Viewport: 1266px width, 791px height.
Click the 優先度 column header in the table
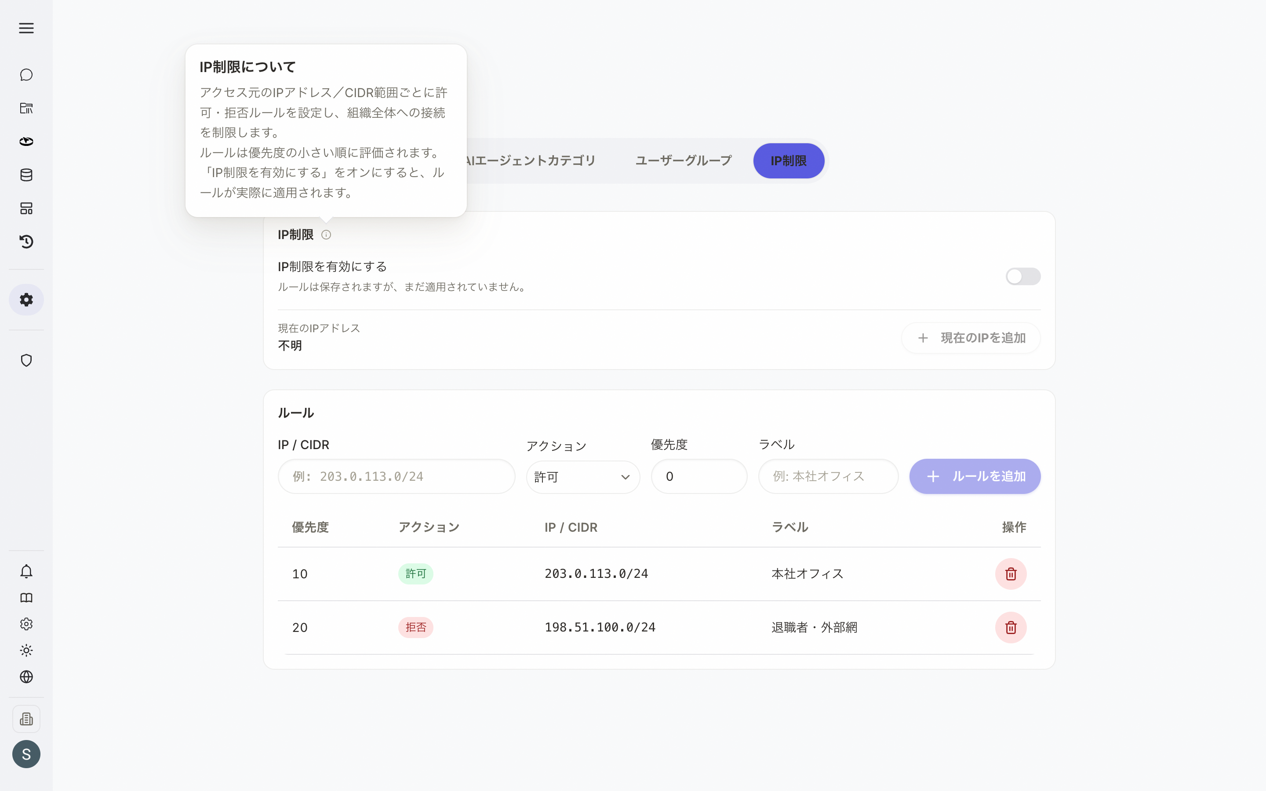pyautogui.click(x=310, y=527)
